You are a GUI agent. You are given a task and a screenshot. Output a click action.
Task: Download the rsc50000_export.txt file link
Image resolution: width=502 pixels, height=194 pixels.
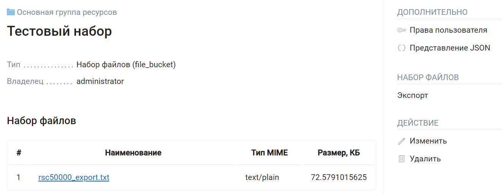74,177
